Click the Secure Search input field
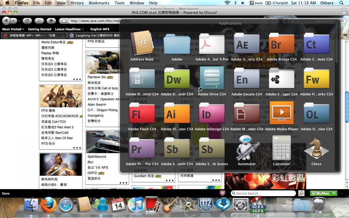The image size is (349, 218). (263, 193)
